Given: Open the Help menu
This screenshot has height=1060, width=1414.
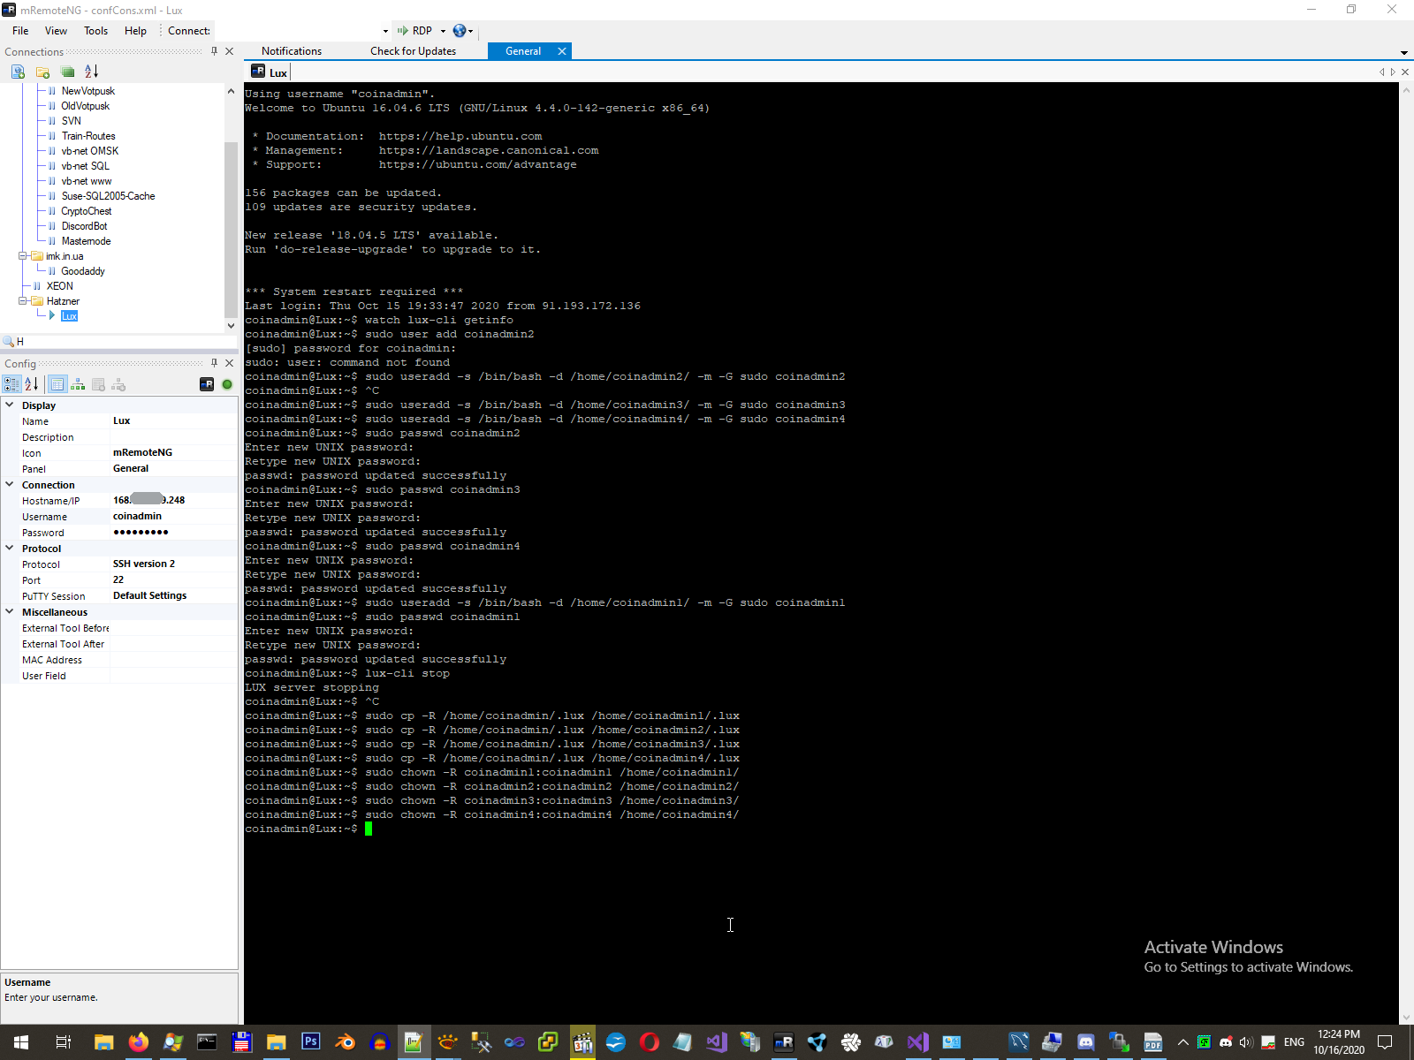Looking at the screenshot, I should coord(135,31).
